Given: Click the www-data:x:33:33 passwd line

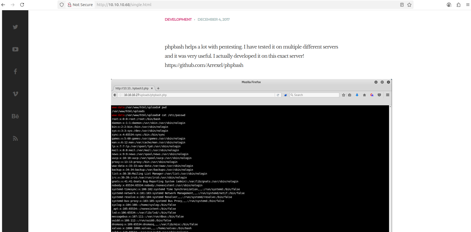Looking at the screenshot, I should point(152,166).
